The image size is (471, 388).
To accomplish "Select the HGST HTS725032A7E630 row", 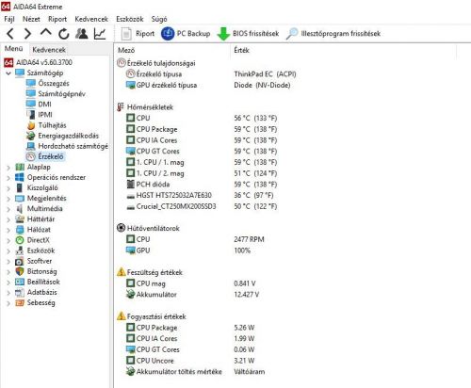I will [200, 195].
